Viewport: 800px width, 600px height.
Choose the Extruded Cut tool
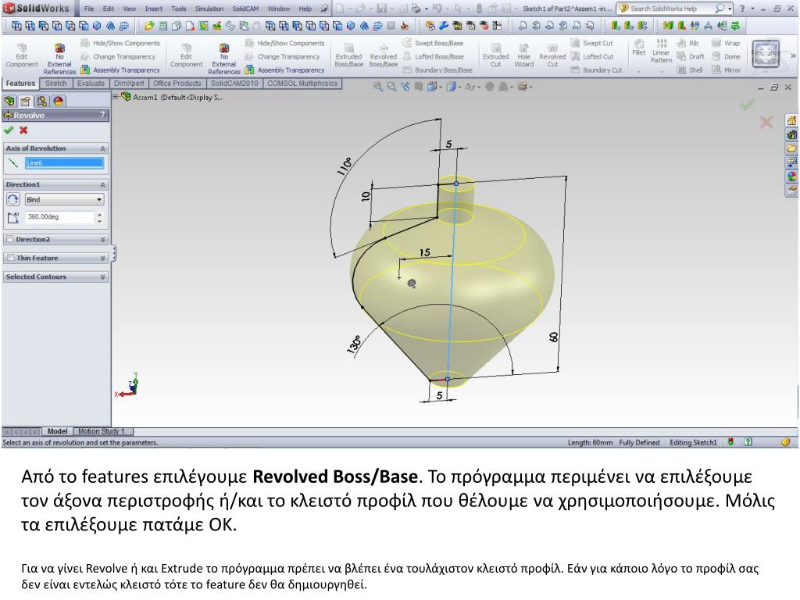point(496,55)
